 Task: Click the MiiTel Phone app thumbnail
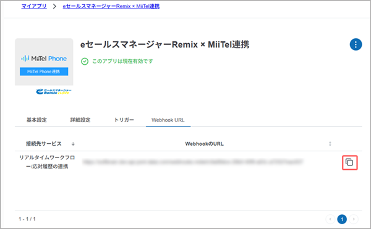tap(44, 62)
